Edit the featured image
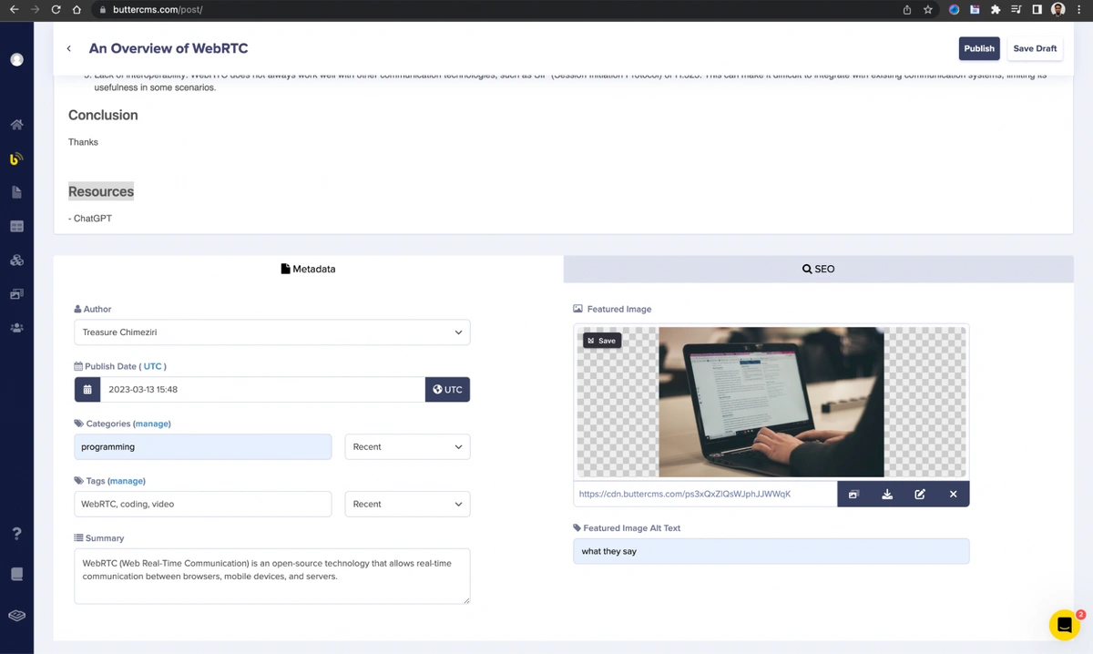 pyautogui.click(x=920, y=494)
